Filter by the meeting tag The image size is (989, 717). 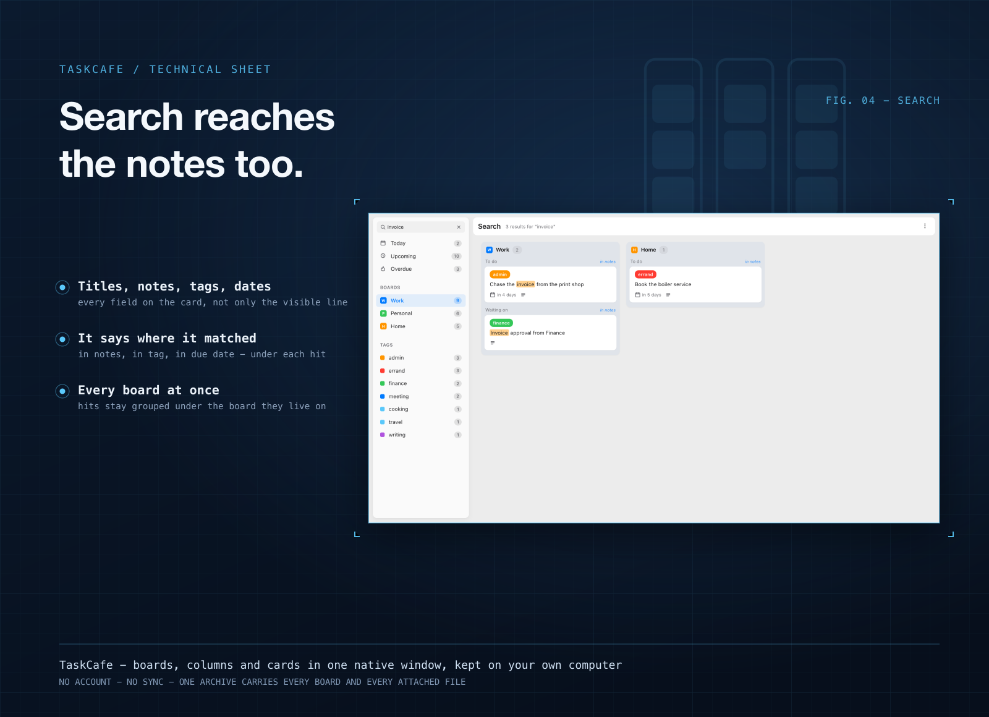[x=420, y=396]
